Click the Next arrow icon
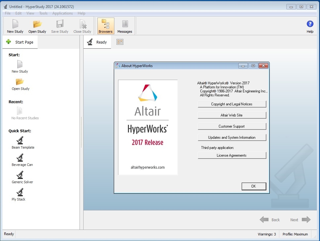Image resolution: width=320 pixels, height=241 pixels. 306,220
